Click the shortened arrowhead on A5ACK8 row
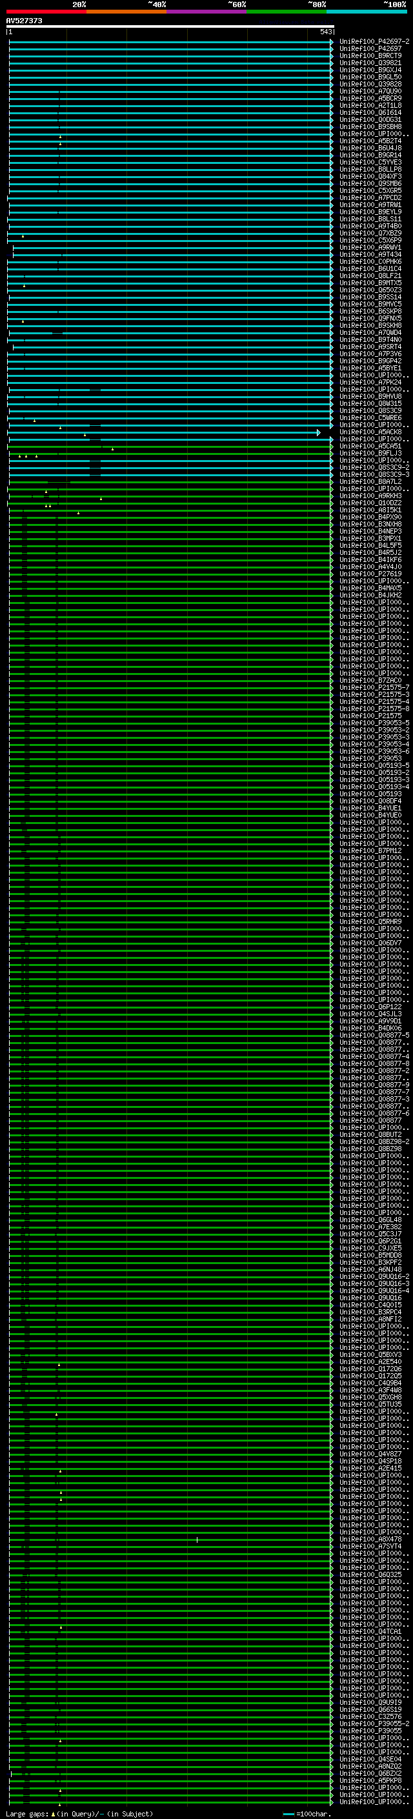The height and width of the screenshot is (1819, 413). [318, 432]
